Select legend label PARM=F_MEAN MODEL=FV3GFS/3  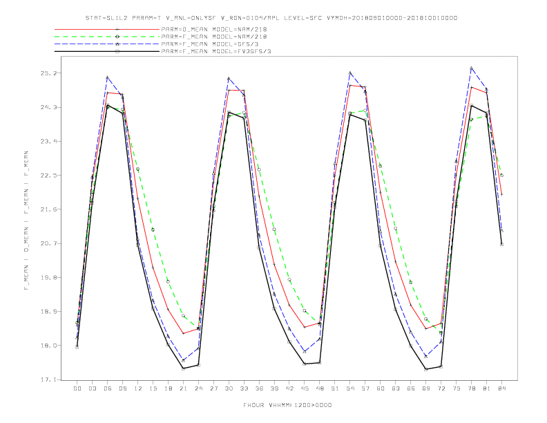point(216,51)
